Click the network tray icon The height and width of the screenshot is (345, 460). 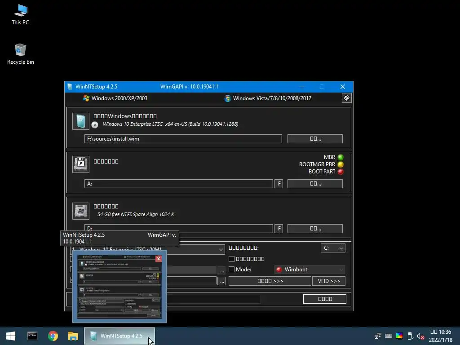pyautogui.click(x=378, y=336)
